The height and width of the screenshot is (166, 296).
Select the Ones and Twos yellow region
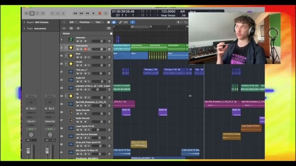point(139,144)
